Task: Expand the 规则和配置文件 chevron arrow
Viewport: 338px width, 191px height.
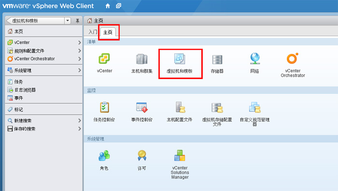Action: tap(80, 51)
